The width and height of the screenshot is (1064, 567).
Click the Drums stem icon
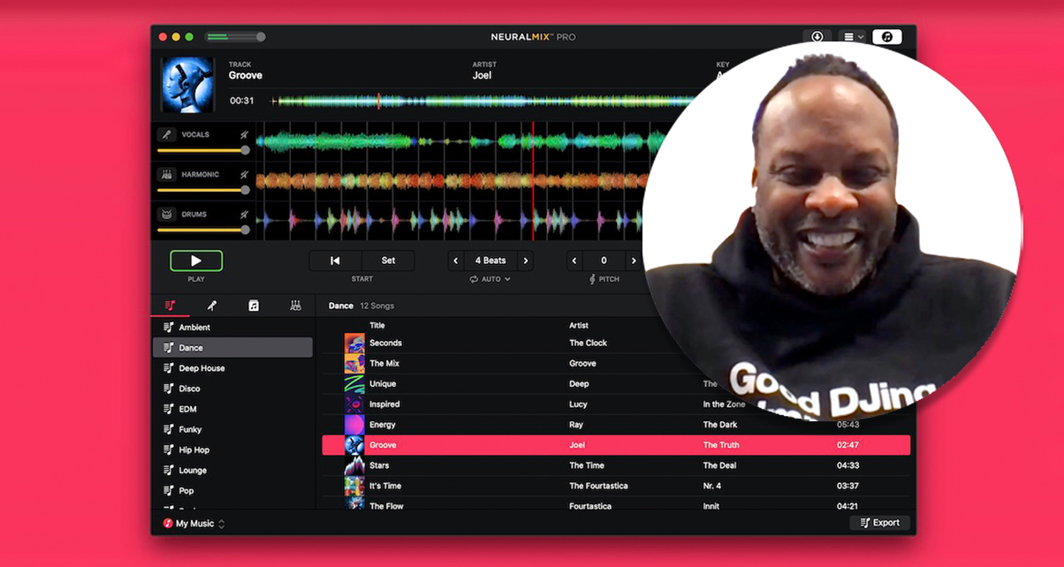[166, 214]
